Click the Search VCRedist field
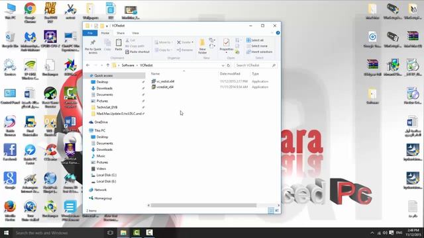 pos(255,65)
